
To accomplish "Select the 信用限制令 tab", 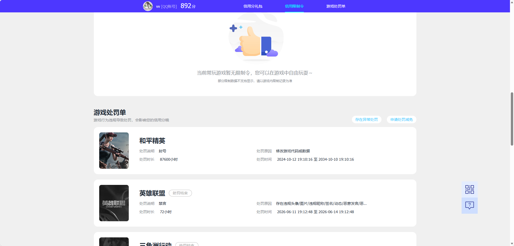I will (294, 6).
